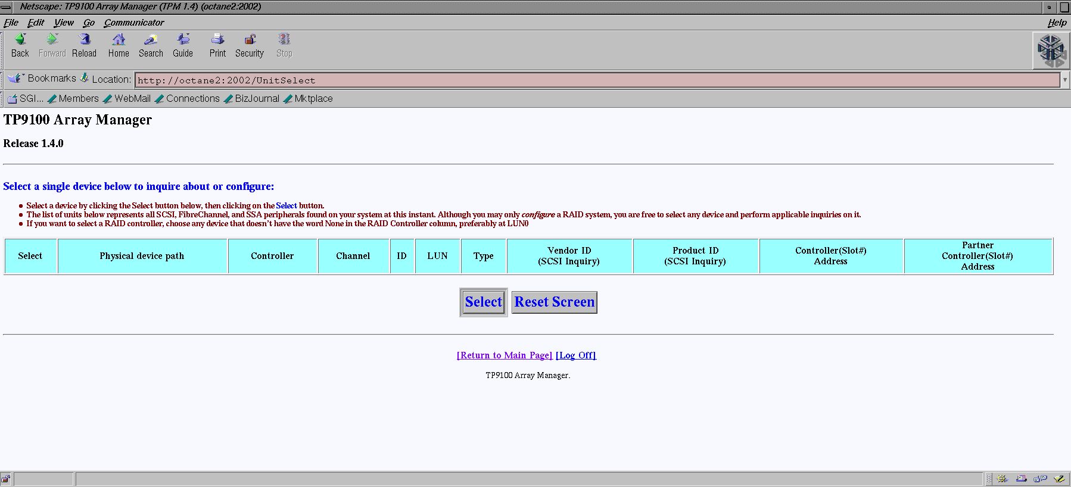Click the page proxy icon beside Location

click(x=85, y=78)
